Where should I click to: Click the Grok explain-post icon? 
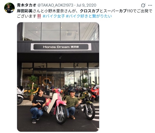143,5
